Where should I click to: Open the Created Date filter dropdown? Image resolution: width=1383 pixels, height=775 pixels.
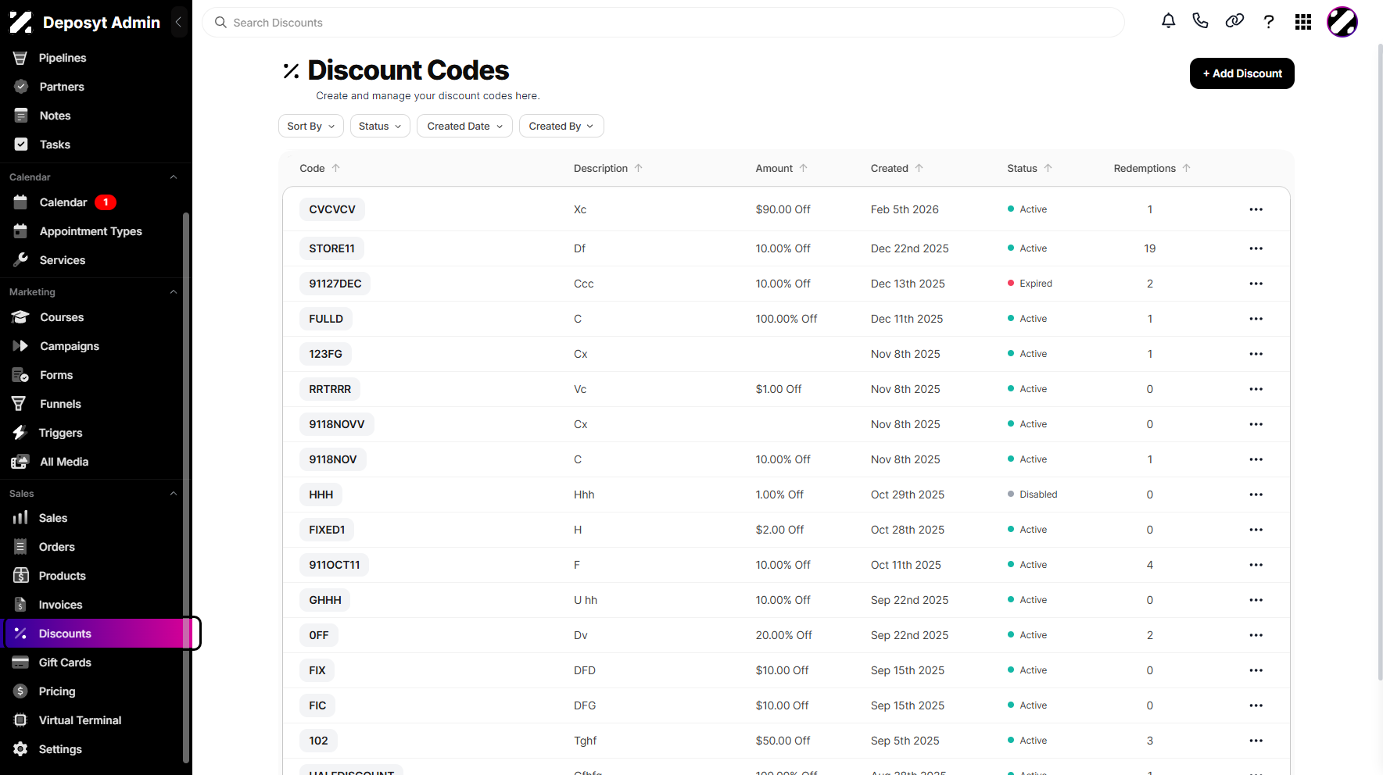[x=464, y=126]
